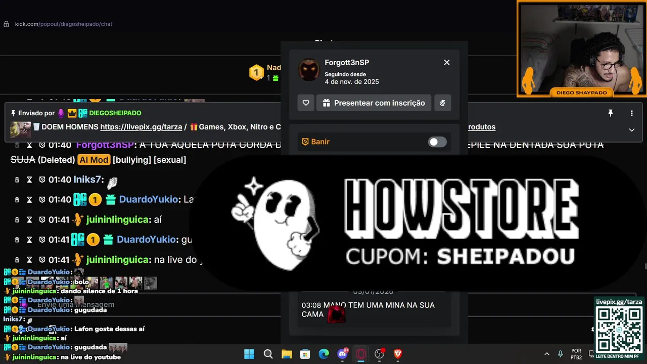Click the "4 de nov. de 2025" follow date
The height and width of the screenshot is (364, 647).
(352, 82)
